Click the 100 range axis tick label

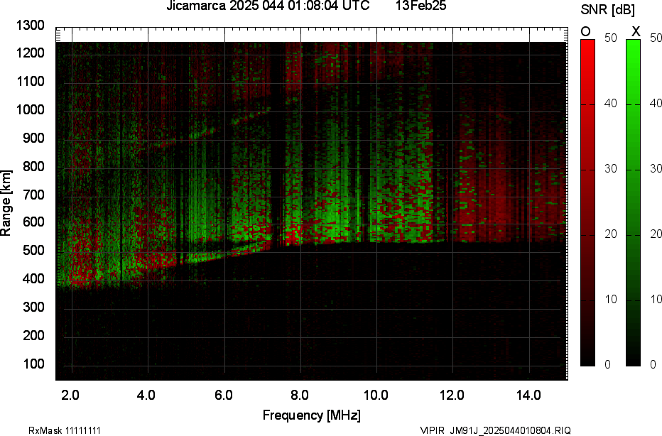click(x=33, y=364)
